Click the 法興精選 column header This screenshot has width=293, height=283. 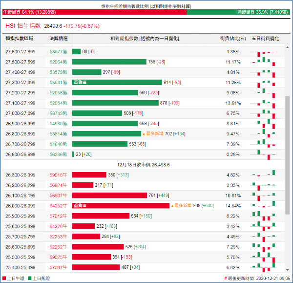(59, 38)
